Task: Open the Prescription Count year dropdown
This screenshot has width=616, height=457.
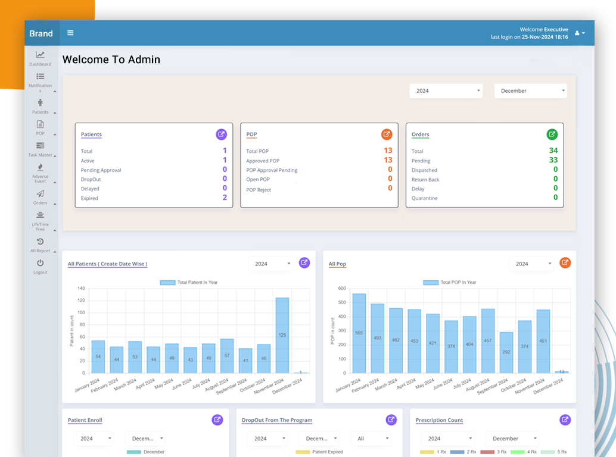Action: coord(448,439)
